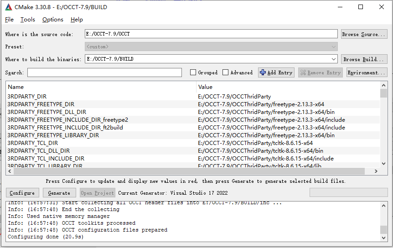This screenshot has height=248, width=393.
Task: Enable the Advanced checkbox
Action: (x=226, y=72)
